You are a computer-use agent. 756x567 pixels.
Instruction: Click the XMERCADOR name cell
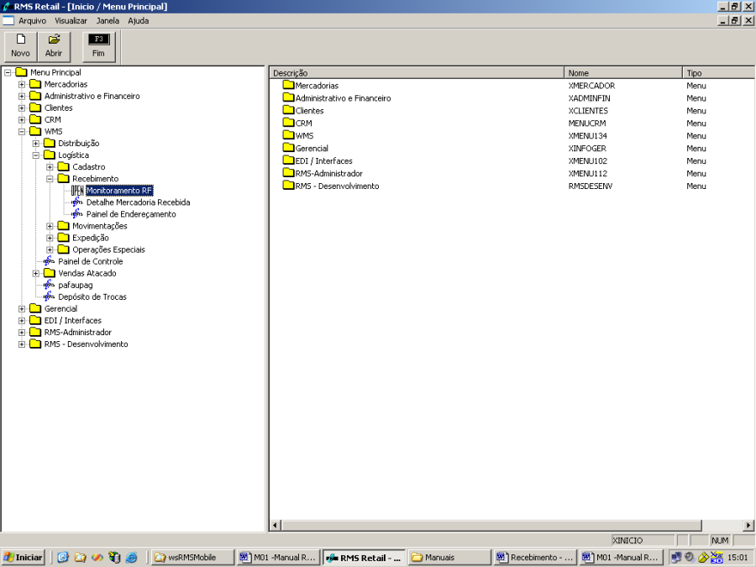591,86
